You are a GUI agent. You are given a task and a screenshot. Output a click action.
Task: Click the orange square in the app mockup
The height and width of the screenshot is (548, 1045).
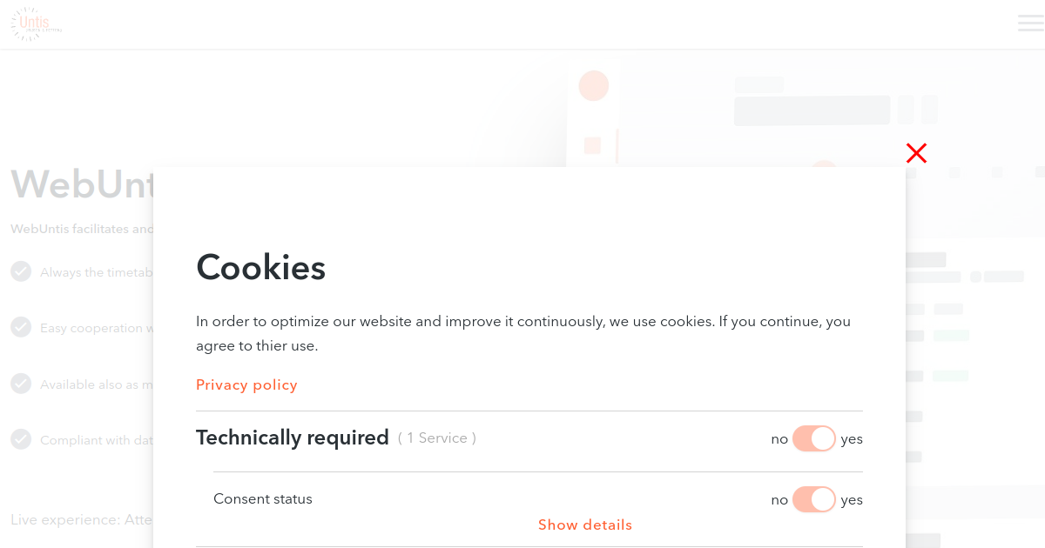click(593, 145)
